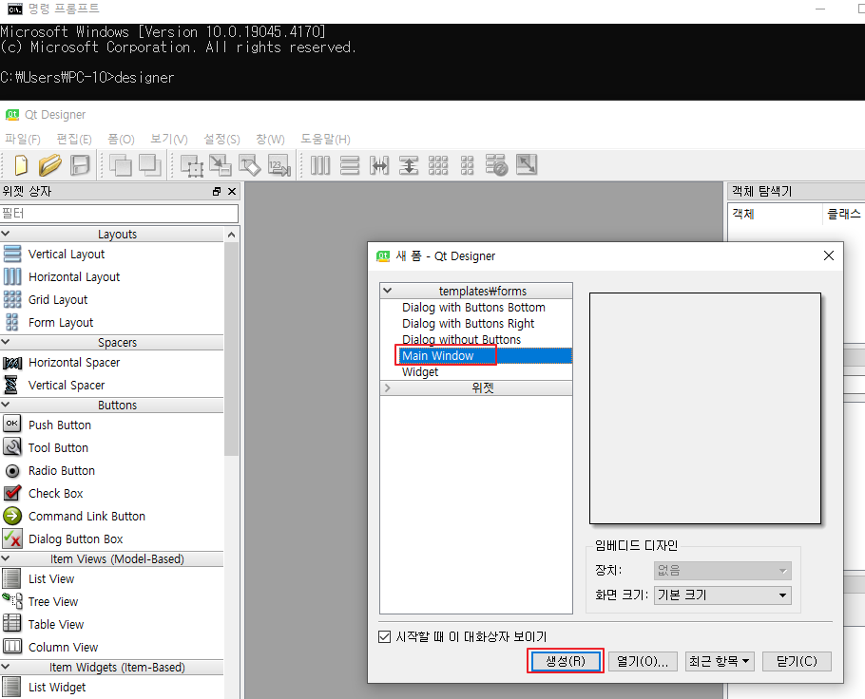Click the 열기(O)... button

(x=643, y=661)
